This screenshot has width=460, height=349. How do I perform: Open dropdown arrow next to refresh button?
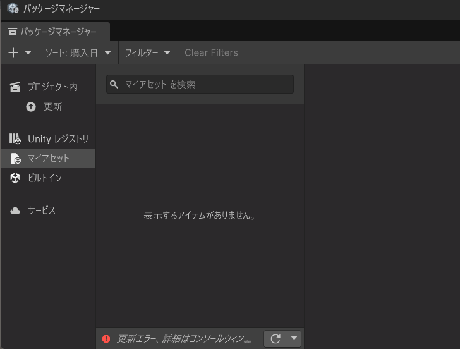[294, 339]
